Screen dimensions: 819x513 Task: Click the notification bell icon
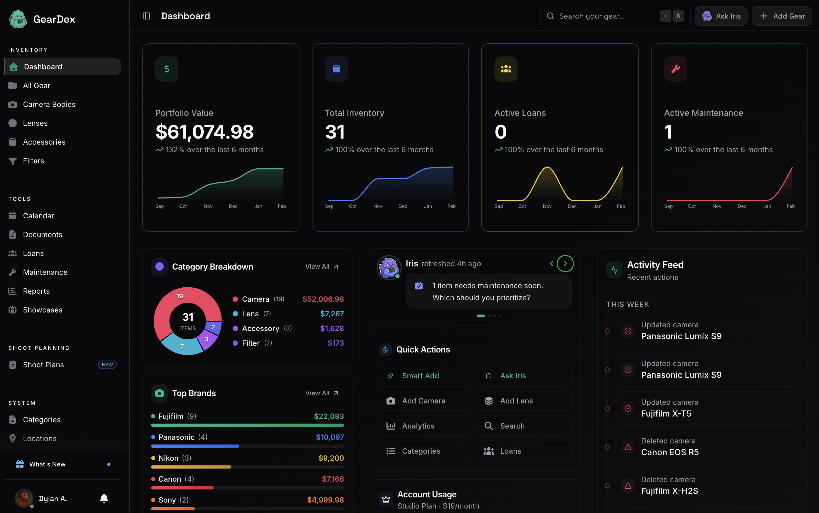click(104, 498)
